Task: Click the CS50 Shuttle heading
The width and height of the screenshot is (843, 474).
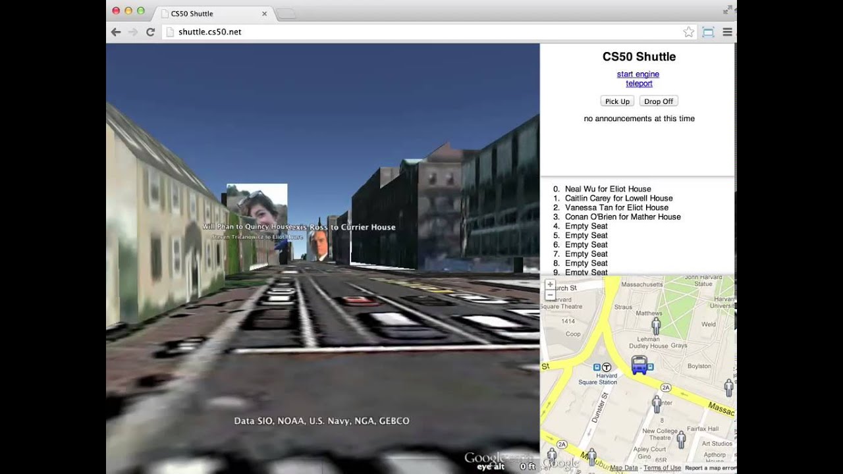Action: click(x=639, y=57)
